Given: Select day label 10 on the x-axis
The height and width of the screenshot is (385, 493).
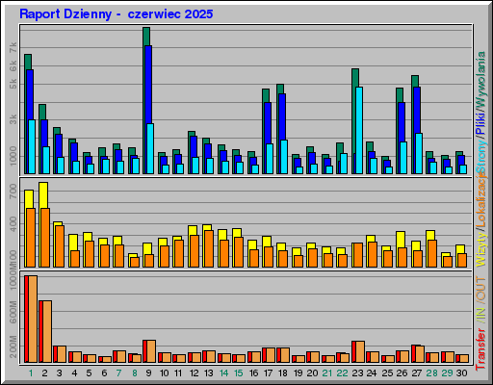Looking at the screenshot, I should (164, 373).
